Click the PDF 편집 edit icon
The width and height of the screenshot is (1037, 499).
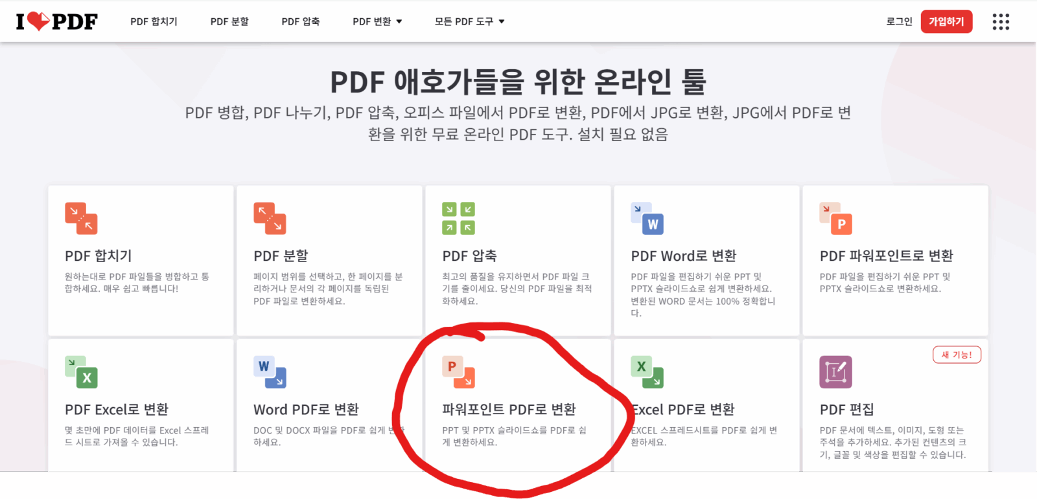click(836, 371)
